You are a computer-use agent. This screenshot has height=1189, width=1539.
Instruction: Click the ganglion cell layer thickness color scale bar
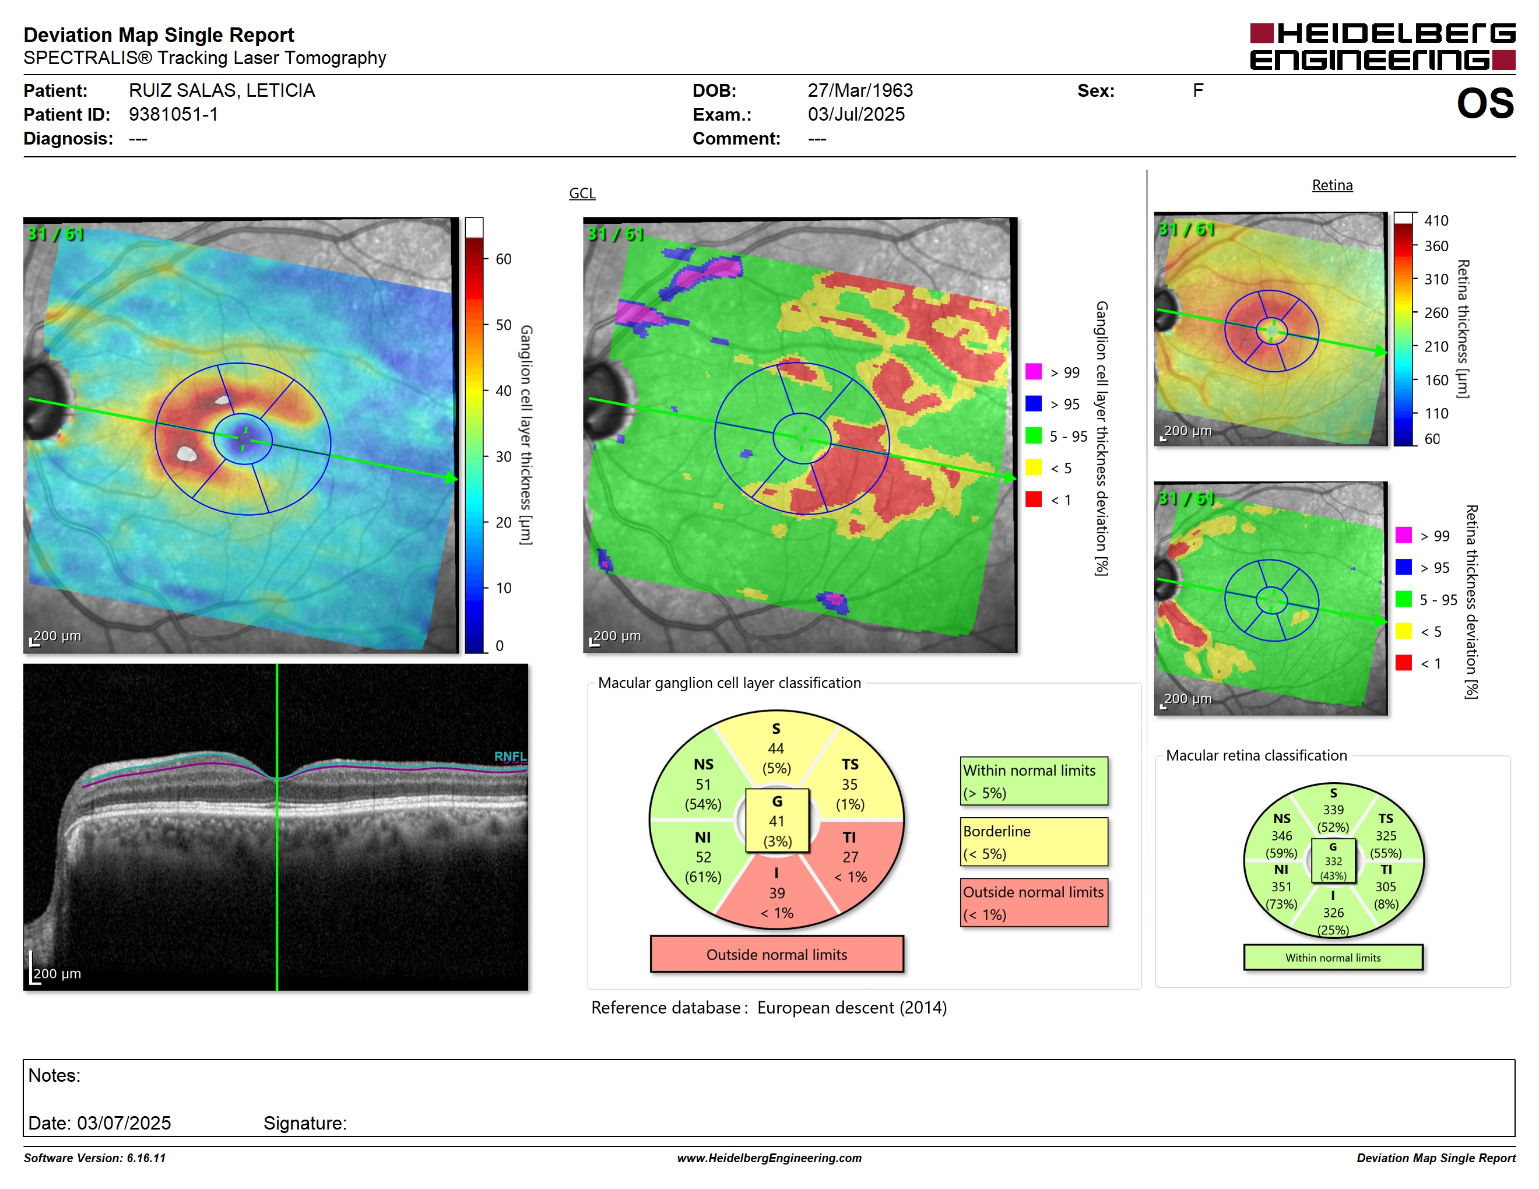tap(473, 435)
